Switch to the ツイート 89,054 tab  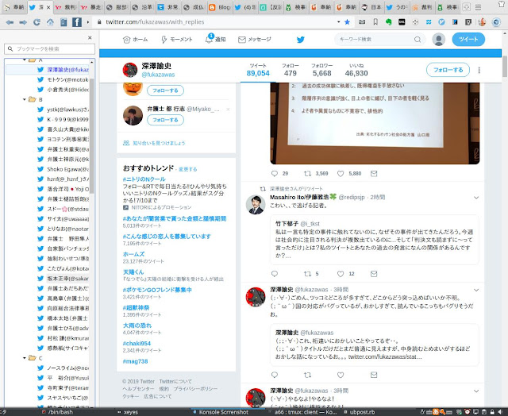(x=258, y=70)
